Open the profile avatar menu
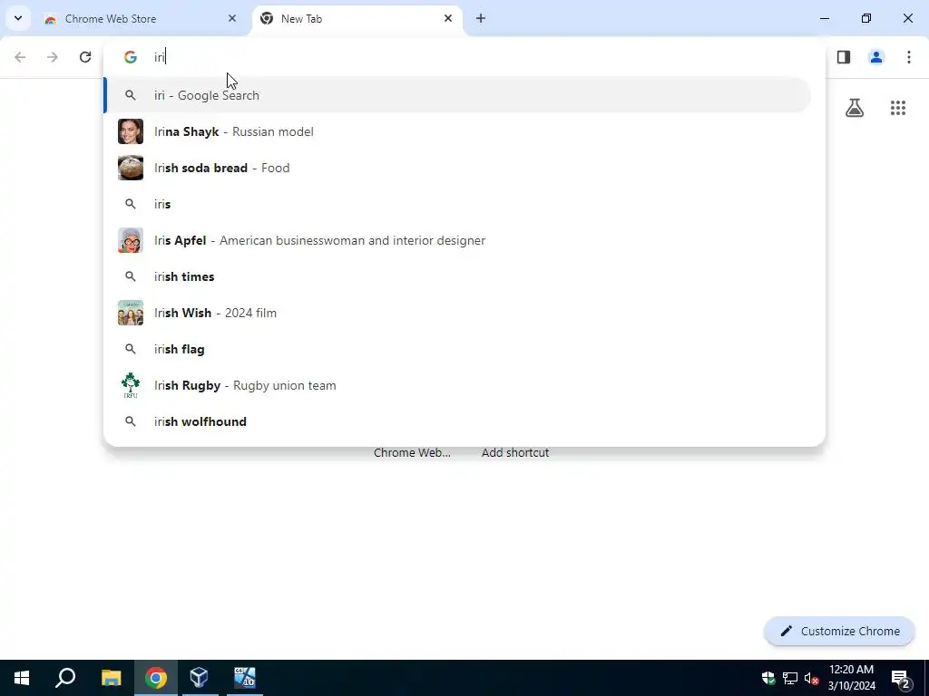The width and height of the screenshot is (929, 696). point(876,57)
